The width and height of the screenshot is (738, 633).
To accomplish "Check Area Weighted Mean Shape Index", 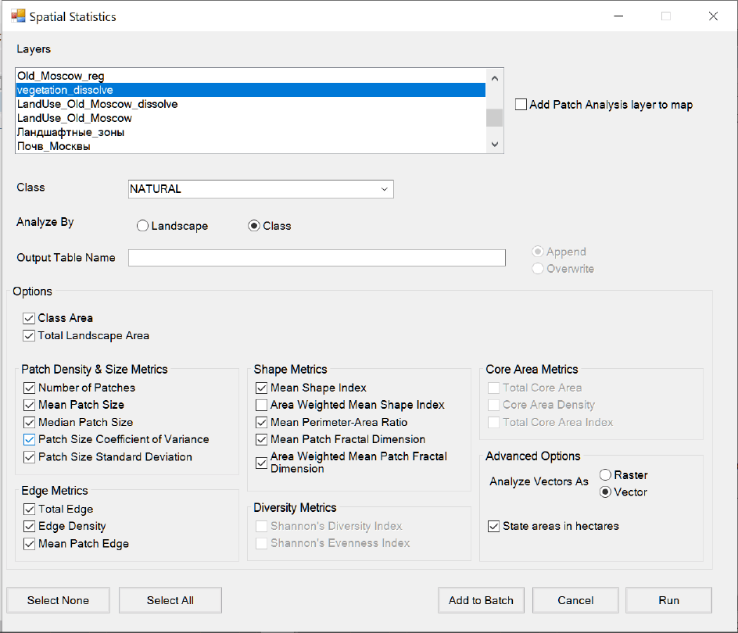I will click(261, 406).
